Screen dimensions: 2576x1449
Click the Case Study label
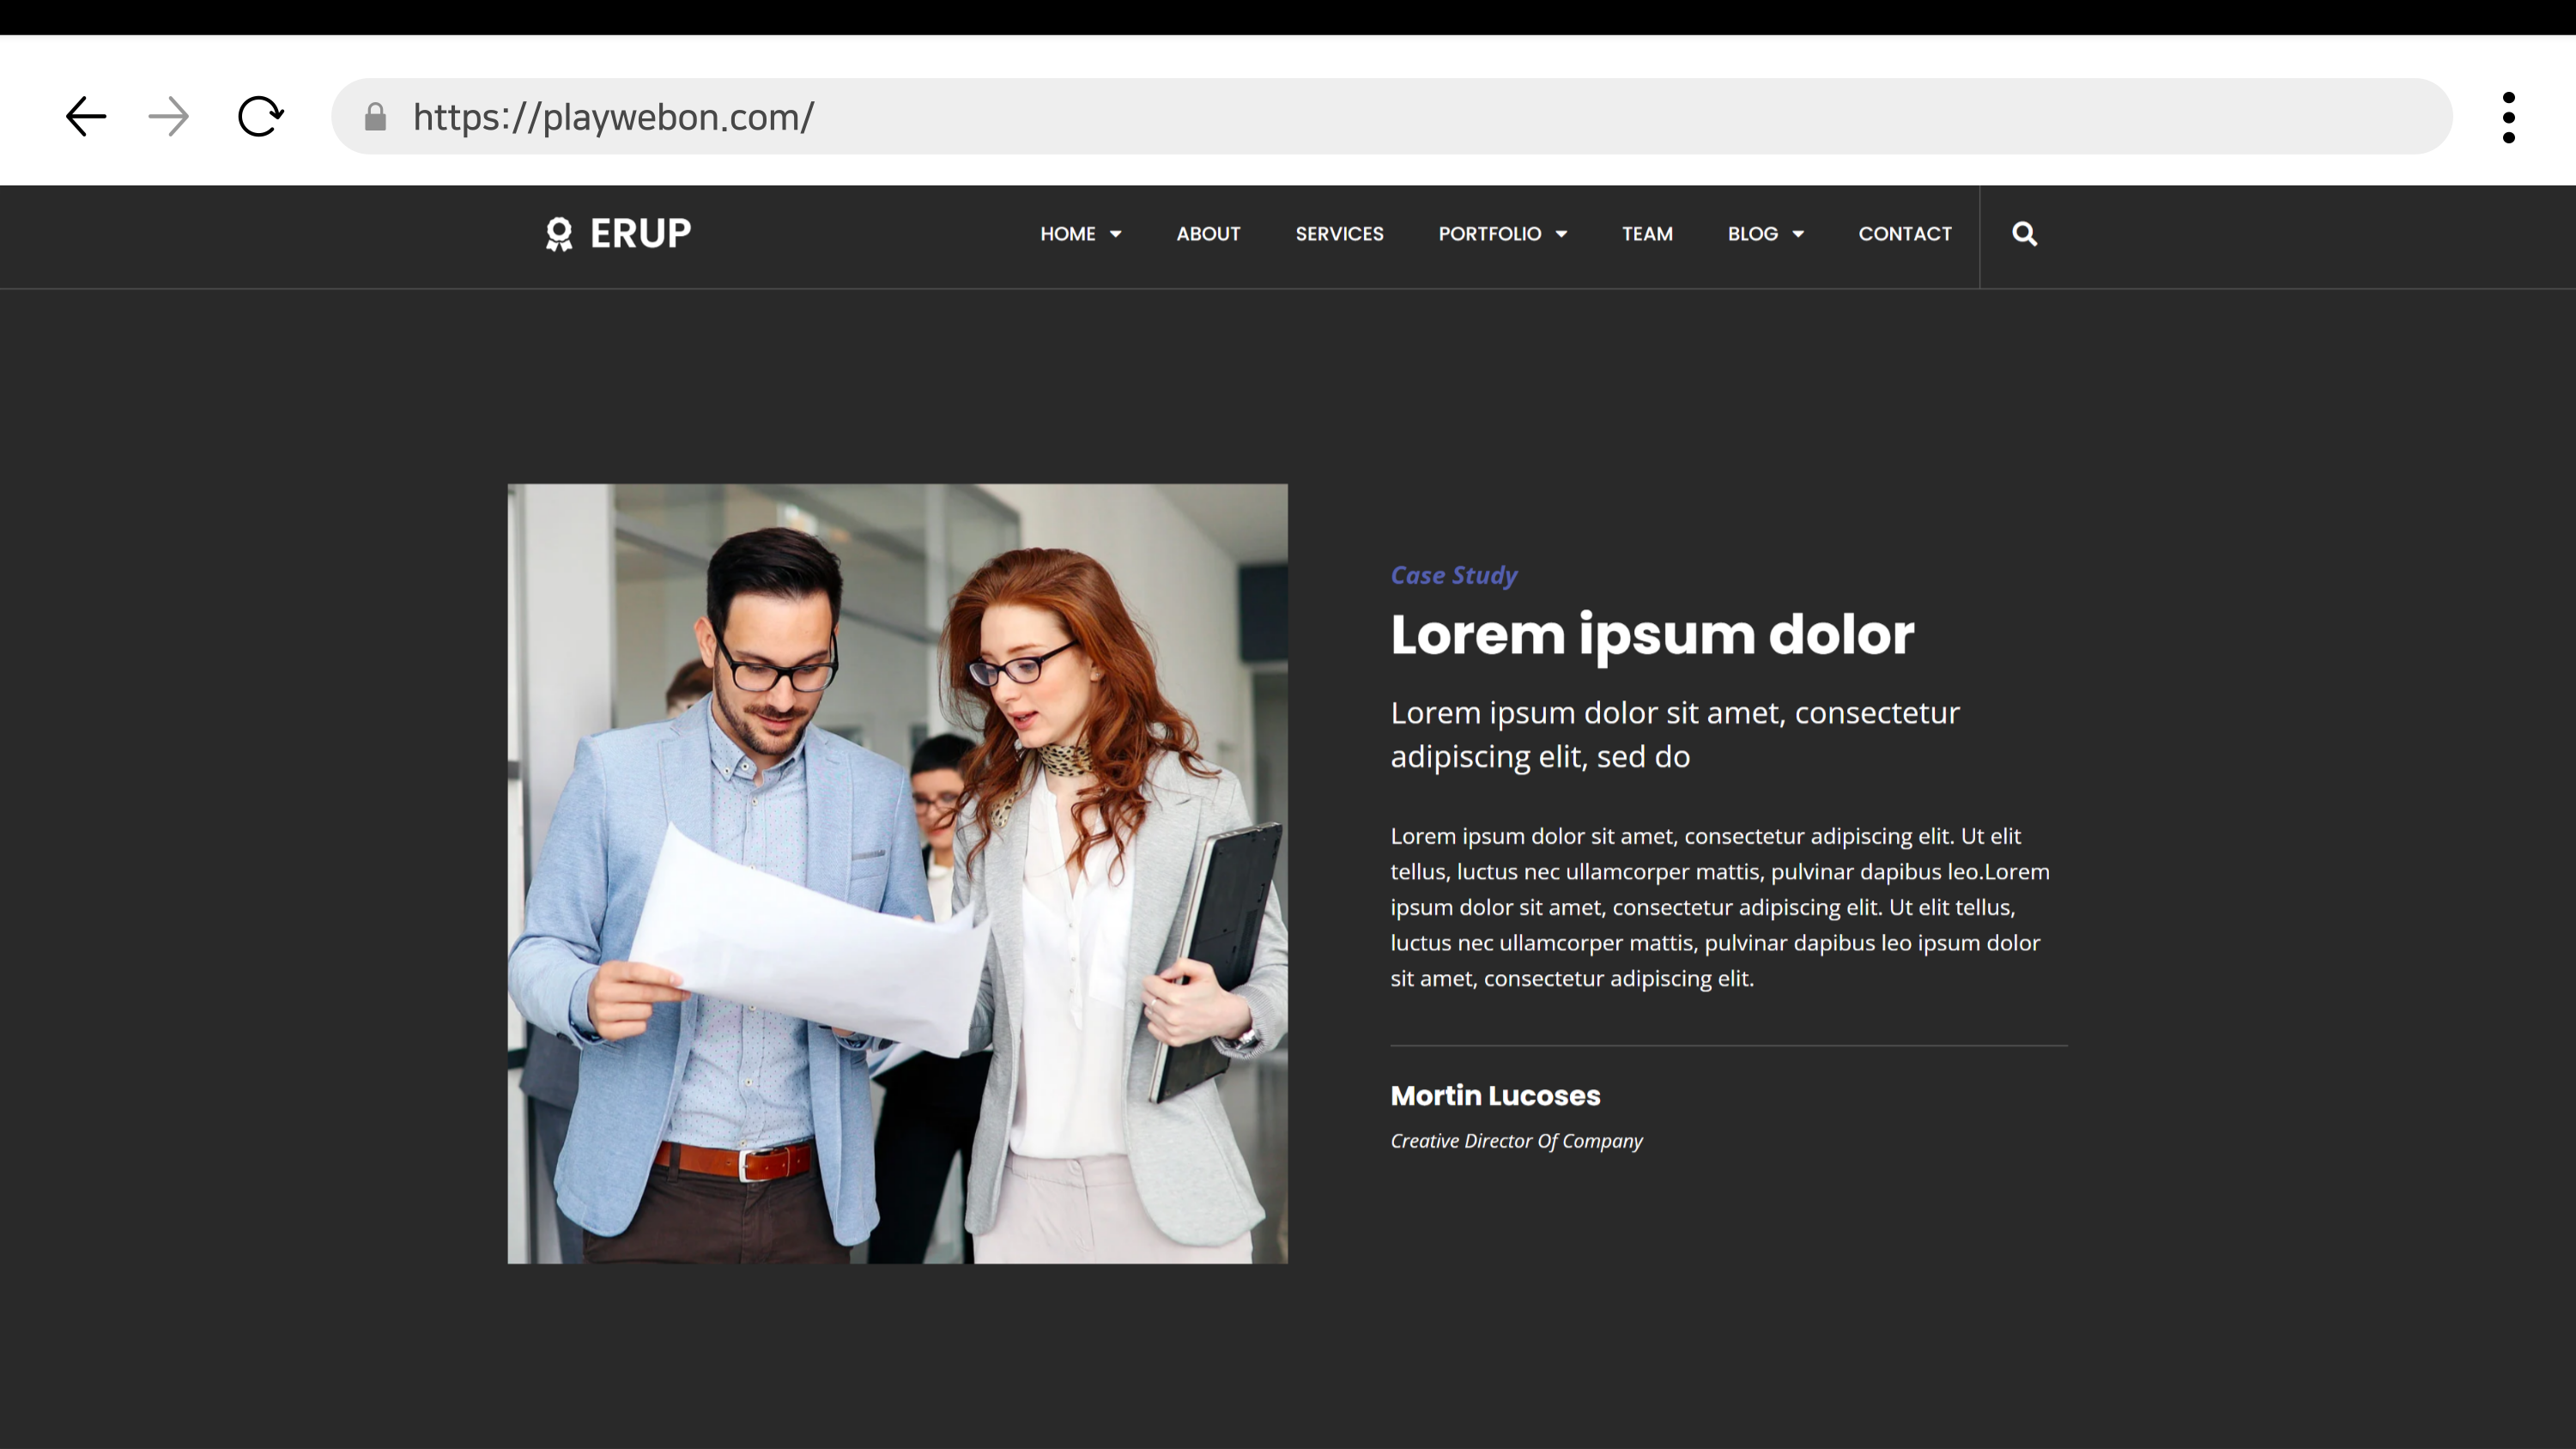click(x=1454, y=575)
